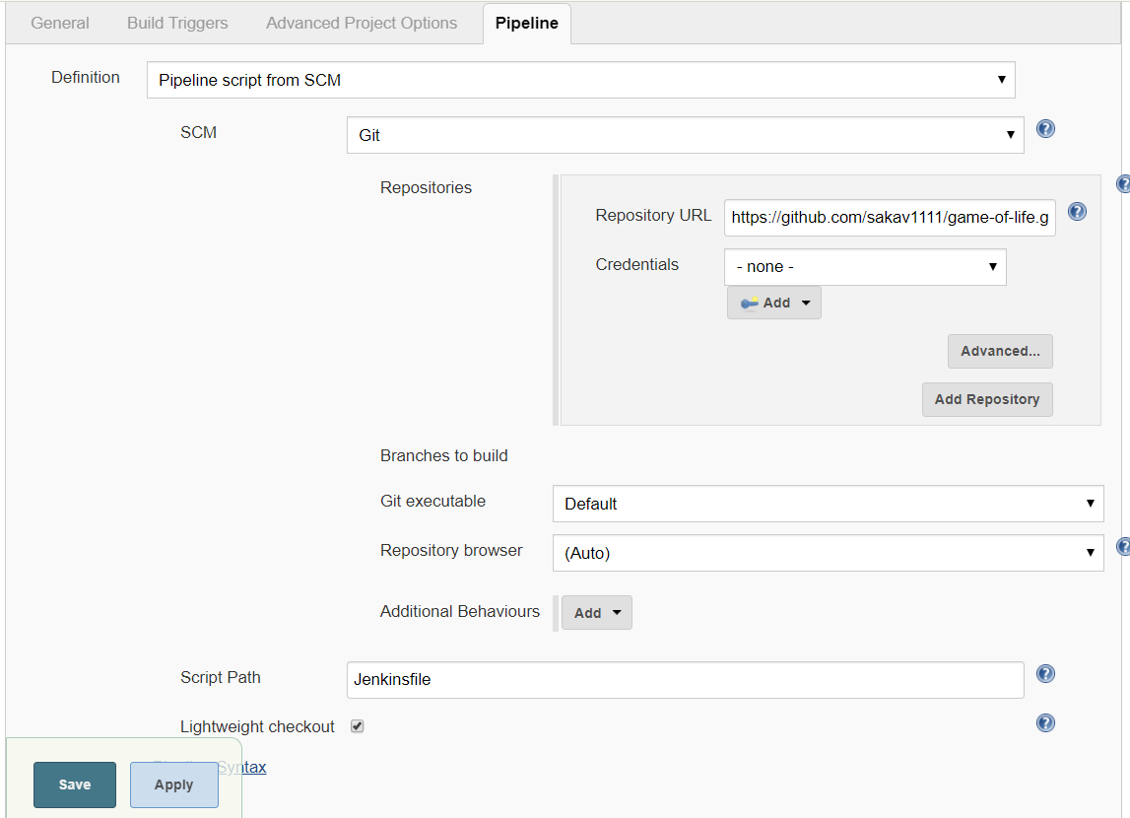Click the Save button
The width and height of the screenshot is (1130, 818).
point(75,784)
